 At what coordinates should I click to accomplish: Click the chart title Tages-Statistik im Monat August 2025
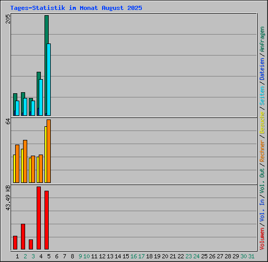[x=76, y=8]
